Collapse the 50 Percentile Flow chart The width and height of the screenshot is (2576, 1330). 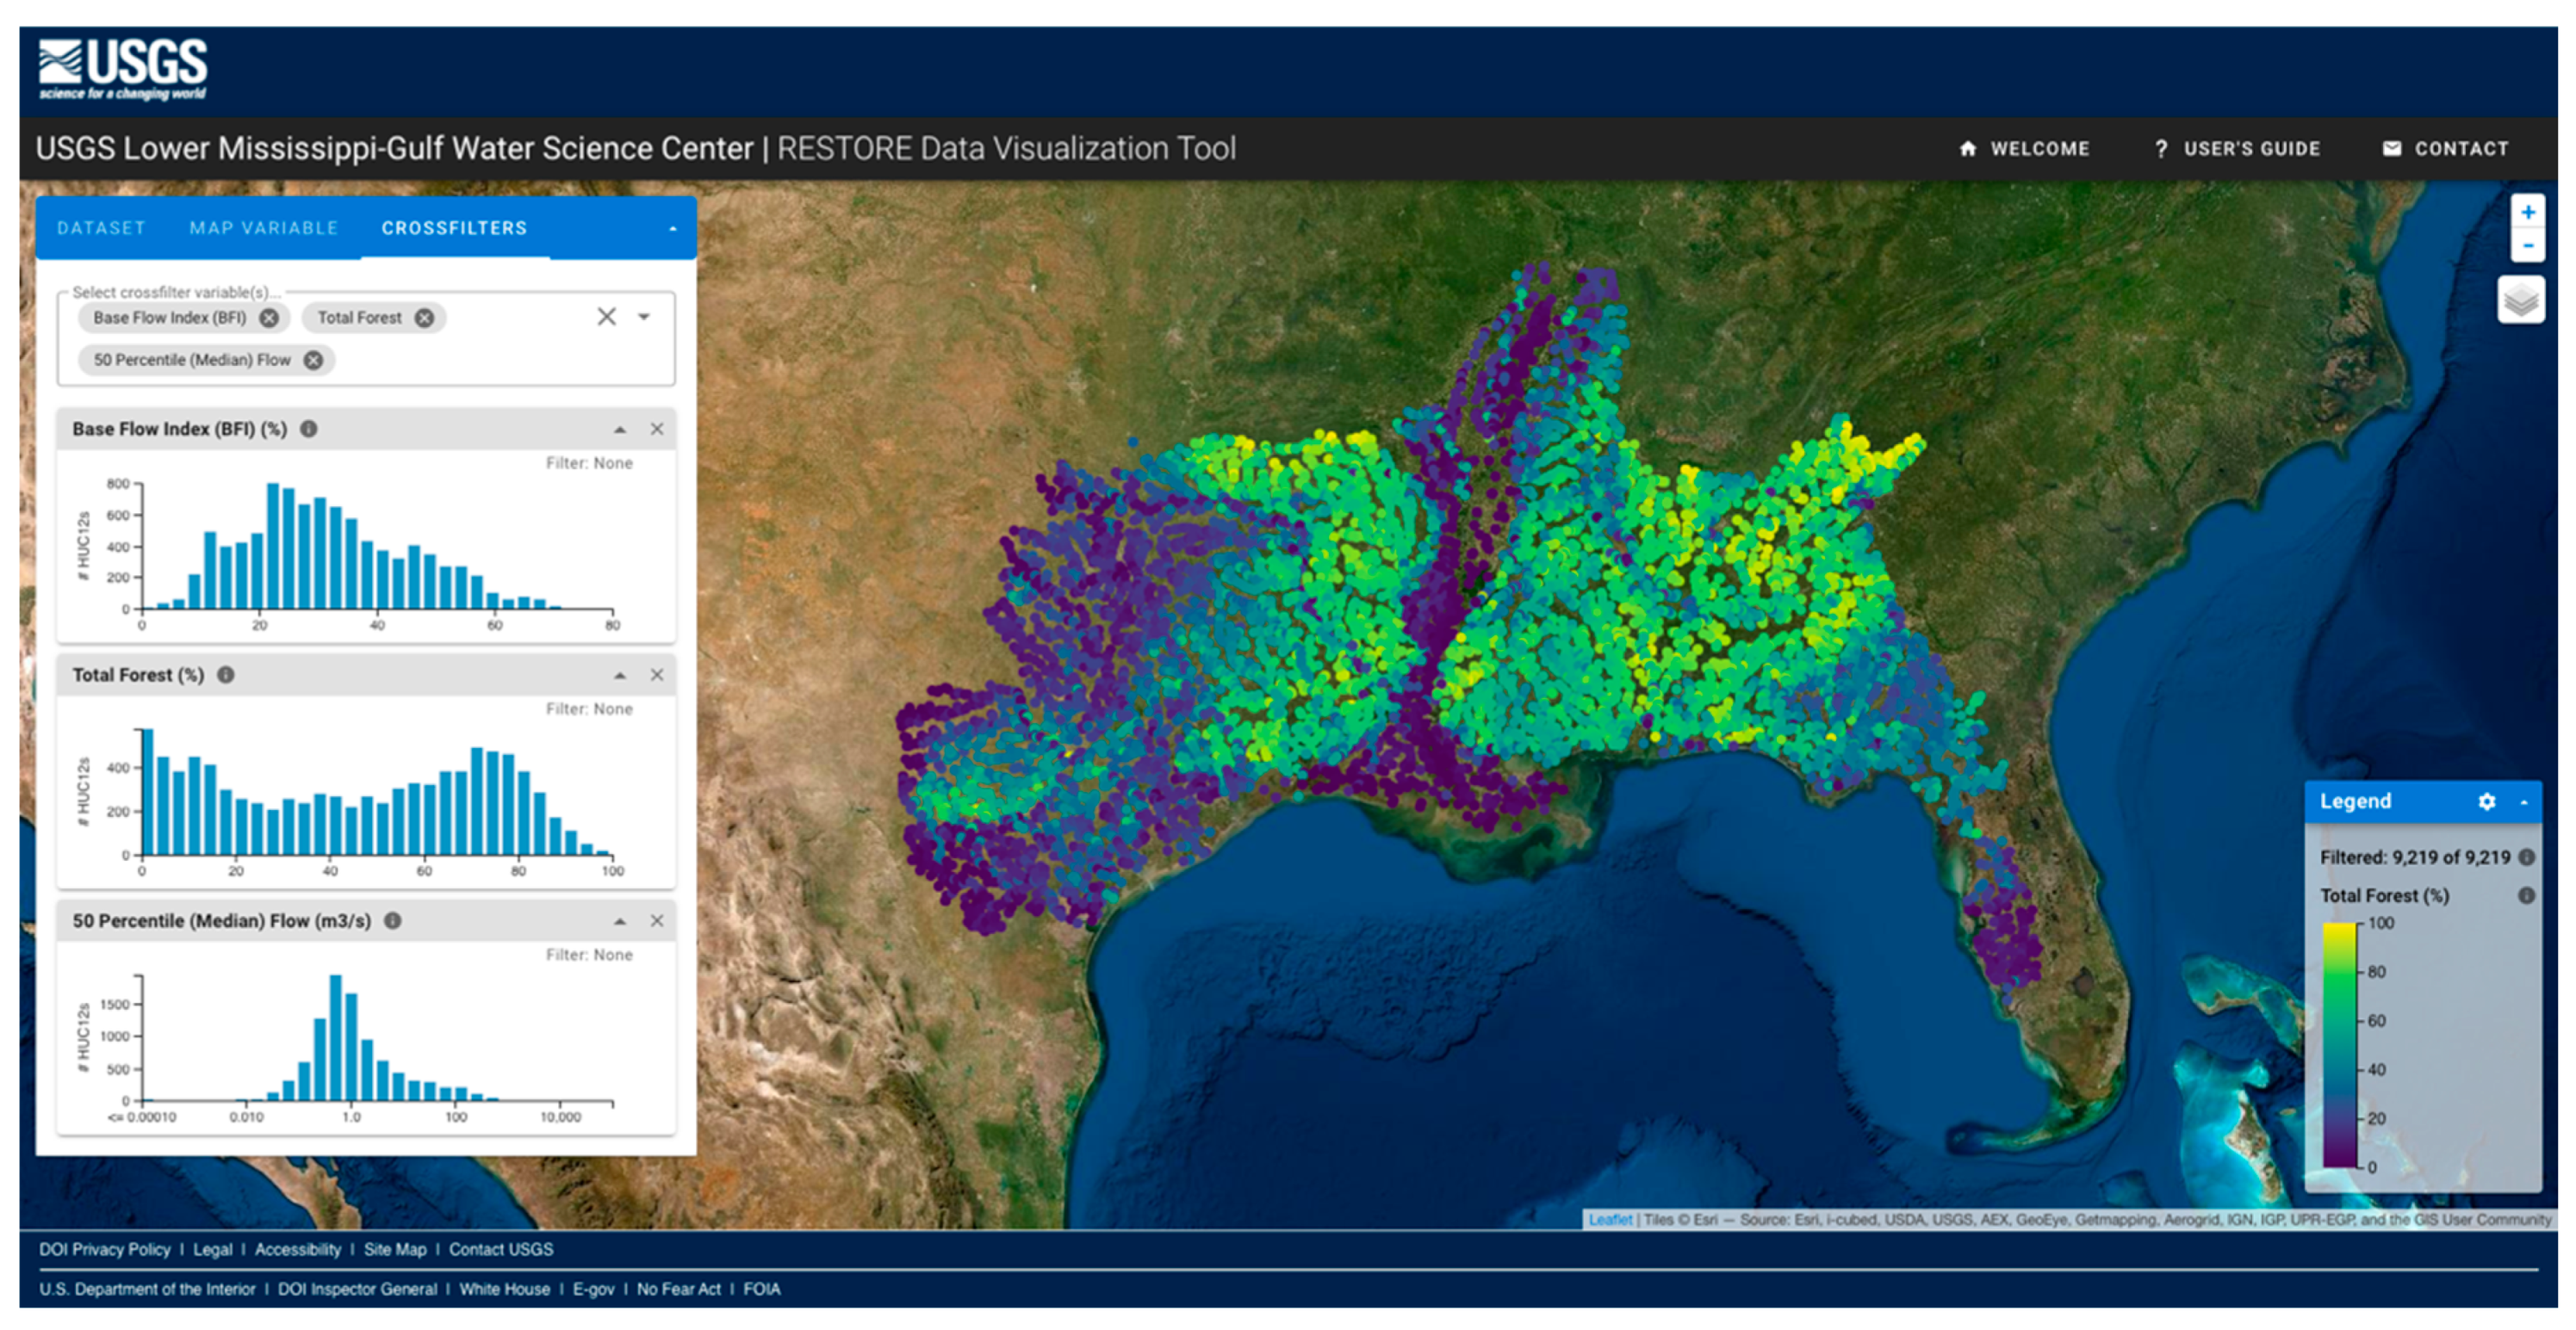pos(620,921)
